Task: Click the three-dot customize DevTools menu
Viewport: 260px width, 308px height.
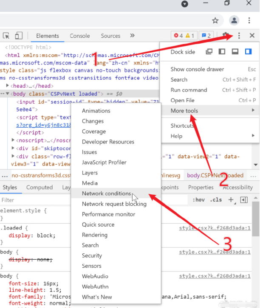Action: [239, 36]
